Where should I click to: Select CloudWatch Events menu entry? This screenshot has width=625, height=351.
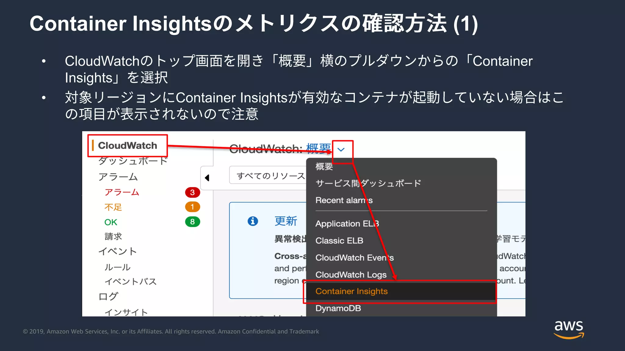(x=355, y=258)
